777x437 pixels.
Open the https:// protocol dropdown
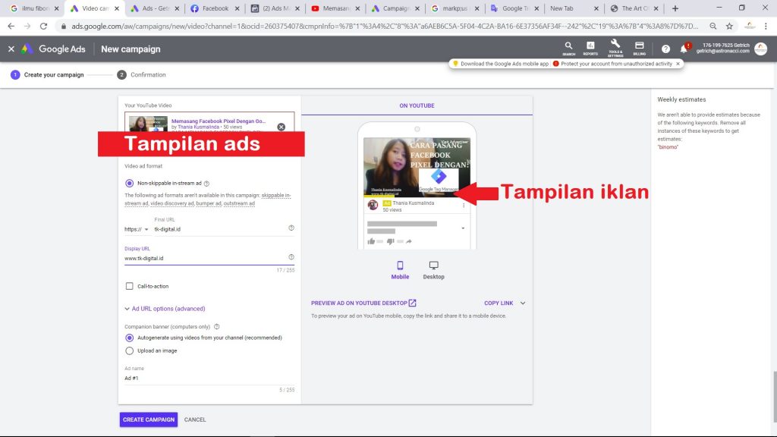pos(137,229)
